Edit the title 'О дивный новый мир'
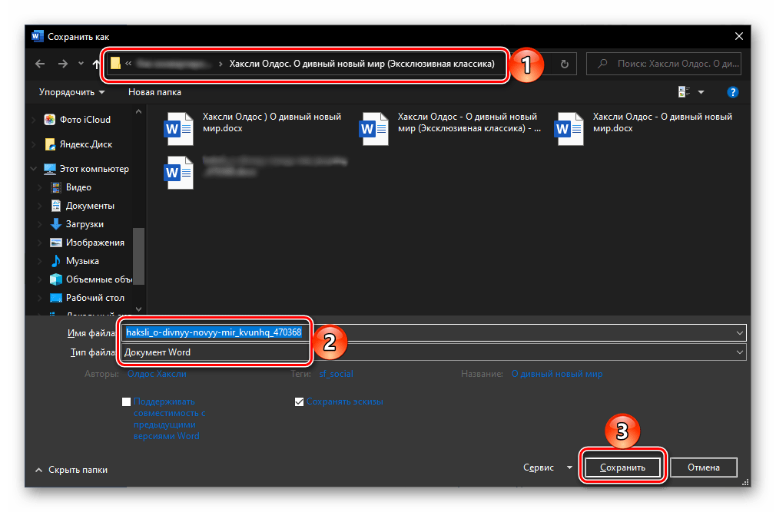The image size is (776, 512). (x=557, y=374)
